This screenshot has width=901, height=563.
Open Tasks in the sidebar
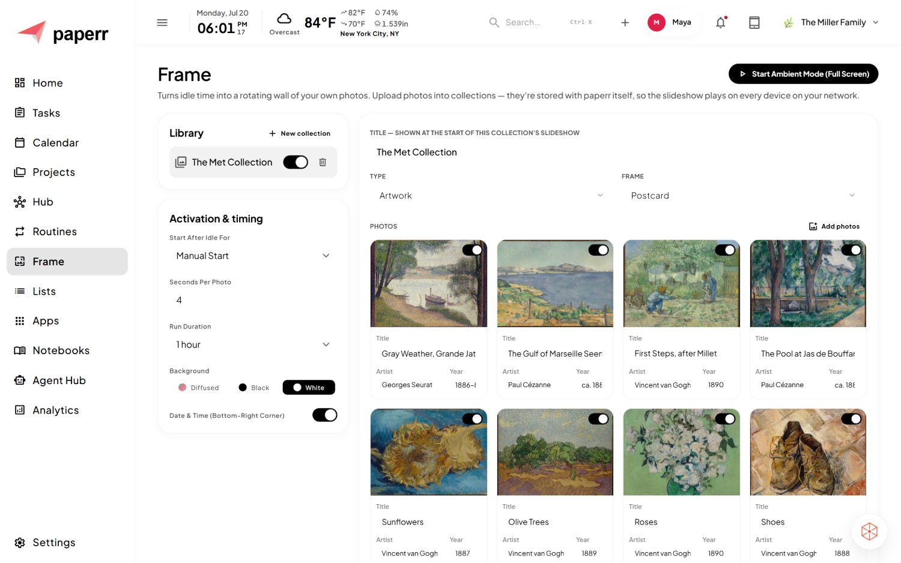click(x=67, y=113)
